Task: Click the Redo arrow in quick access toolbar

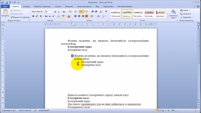Action: (15, 3)
